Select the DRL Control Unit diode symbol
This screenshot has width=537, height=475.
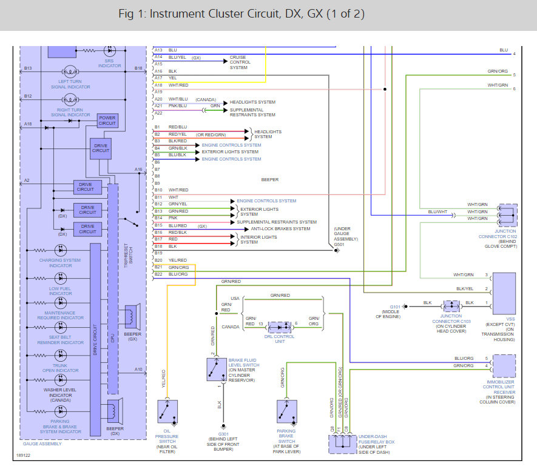[280, 327]
